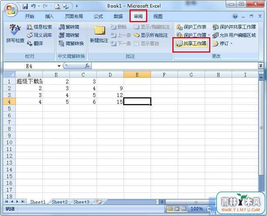Open the 页面布局 tab
Screen dimensions: 267x216
coord(74,17)
